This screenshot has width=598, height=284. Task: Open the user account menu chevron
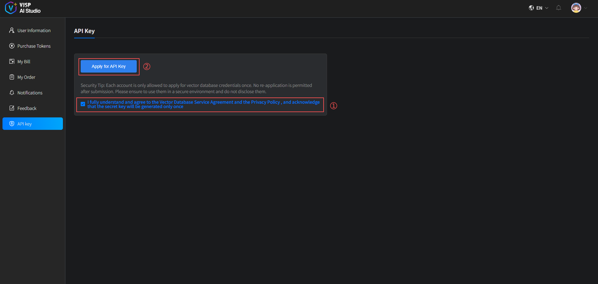[586, 8]
